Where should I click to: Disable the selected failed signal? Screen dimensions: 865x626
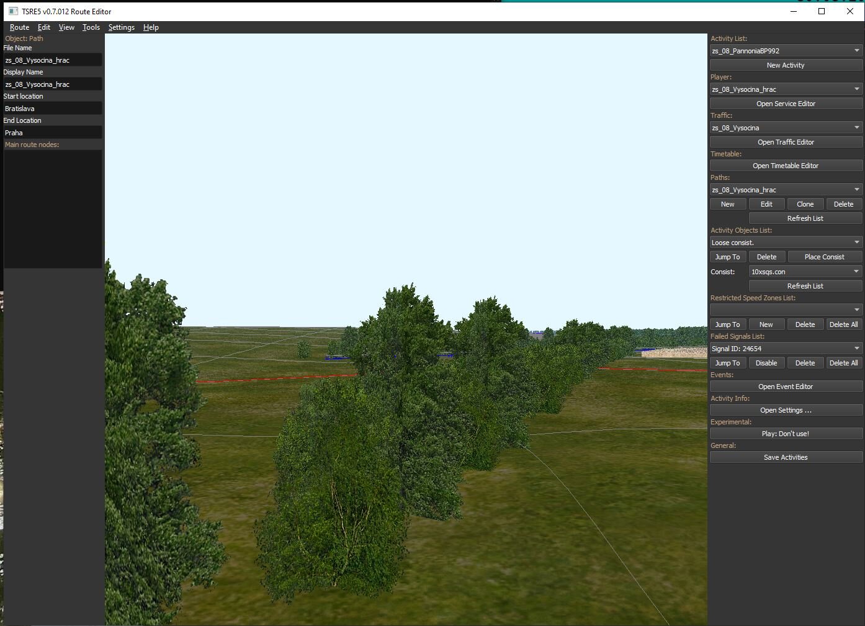click(766, 363)
